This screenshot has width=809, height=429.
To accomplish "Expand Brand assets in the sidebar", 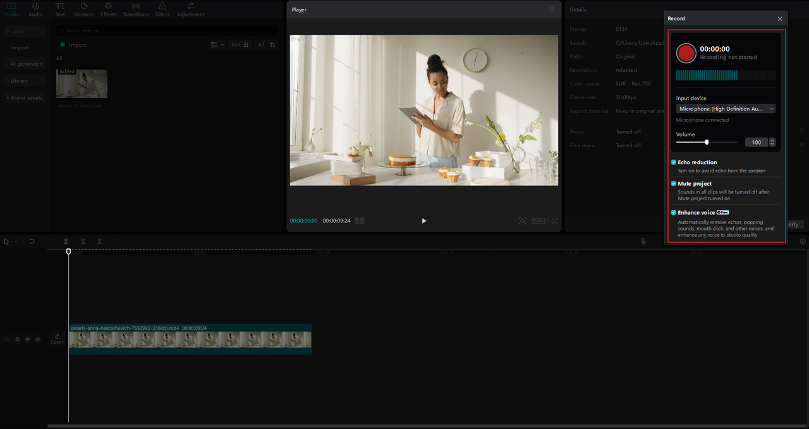I will click(x=25, y=98).
